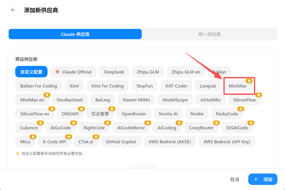Image resolution: width=285 pixels, height=190 pixels.
Task: Select the SSSAiCode preset
Action: pos(237,128)
